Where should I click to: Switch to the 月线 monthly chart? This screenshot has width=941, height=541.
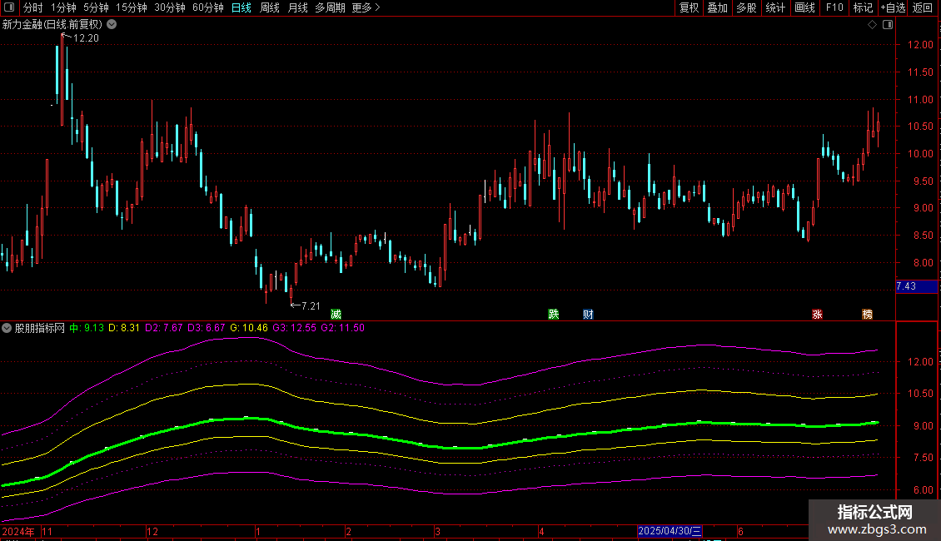point(297,7)
